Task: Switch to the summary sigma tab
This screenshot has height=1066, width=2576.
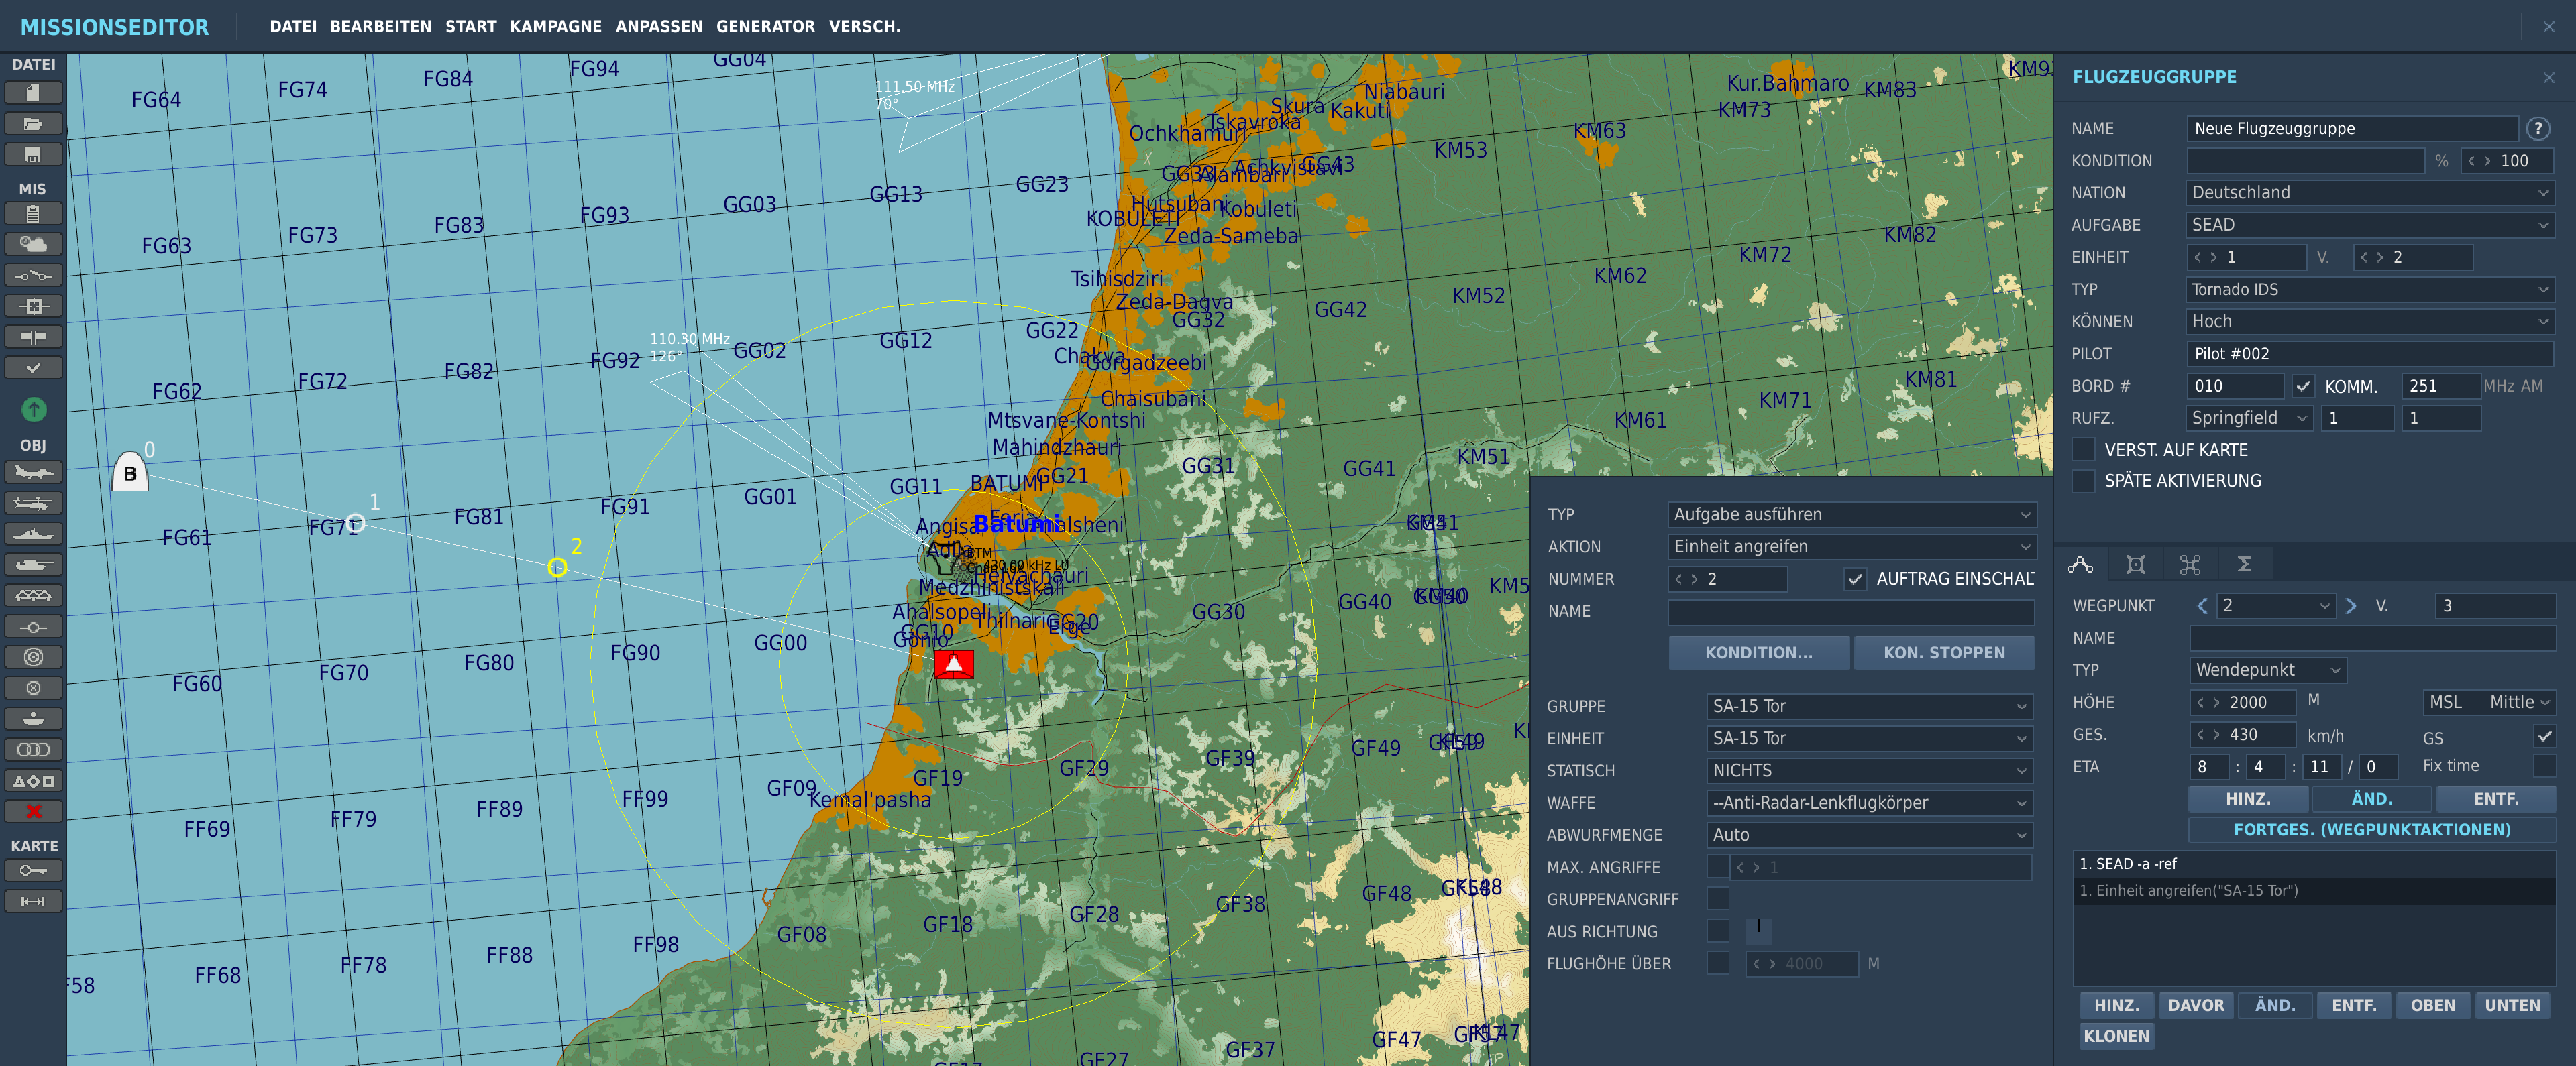Action: 2244,565
